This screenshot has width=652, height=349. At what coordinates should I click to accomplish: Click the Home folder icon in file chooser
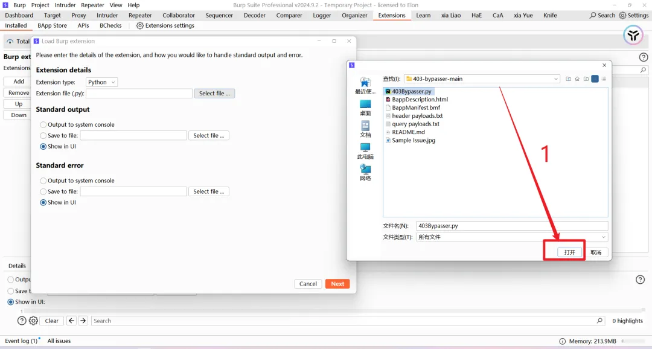577,78
